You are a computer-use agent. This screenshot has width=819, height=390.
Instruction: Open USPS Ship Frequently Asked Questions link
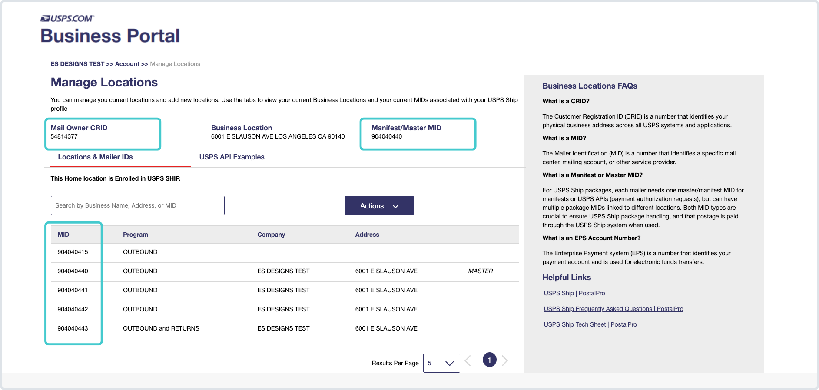click(x=613, y=309)
